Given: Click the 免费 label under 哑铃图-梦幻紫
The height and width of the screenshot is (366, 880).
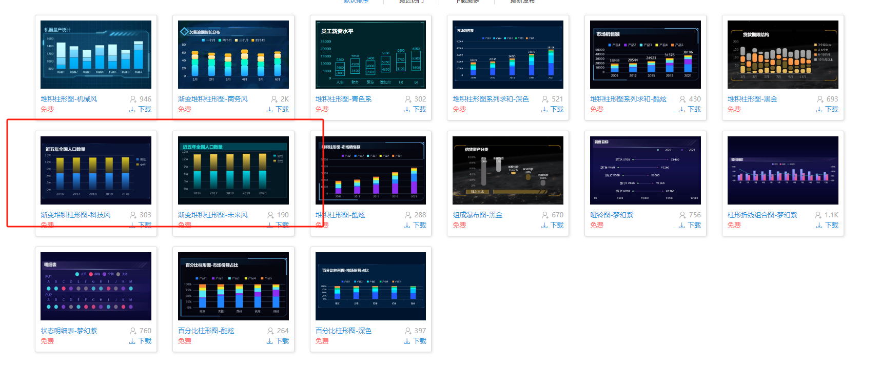Looking at the screenshot, I should (597, 225).
